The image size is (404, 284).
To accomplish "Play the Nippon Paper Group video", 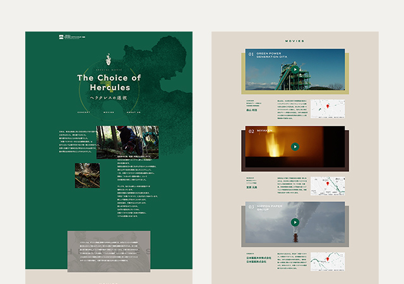I will [x=295, y=222].
